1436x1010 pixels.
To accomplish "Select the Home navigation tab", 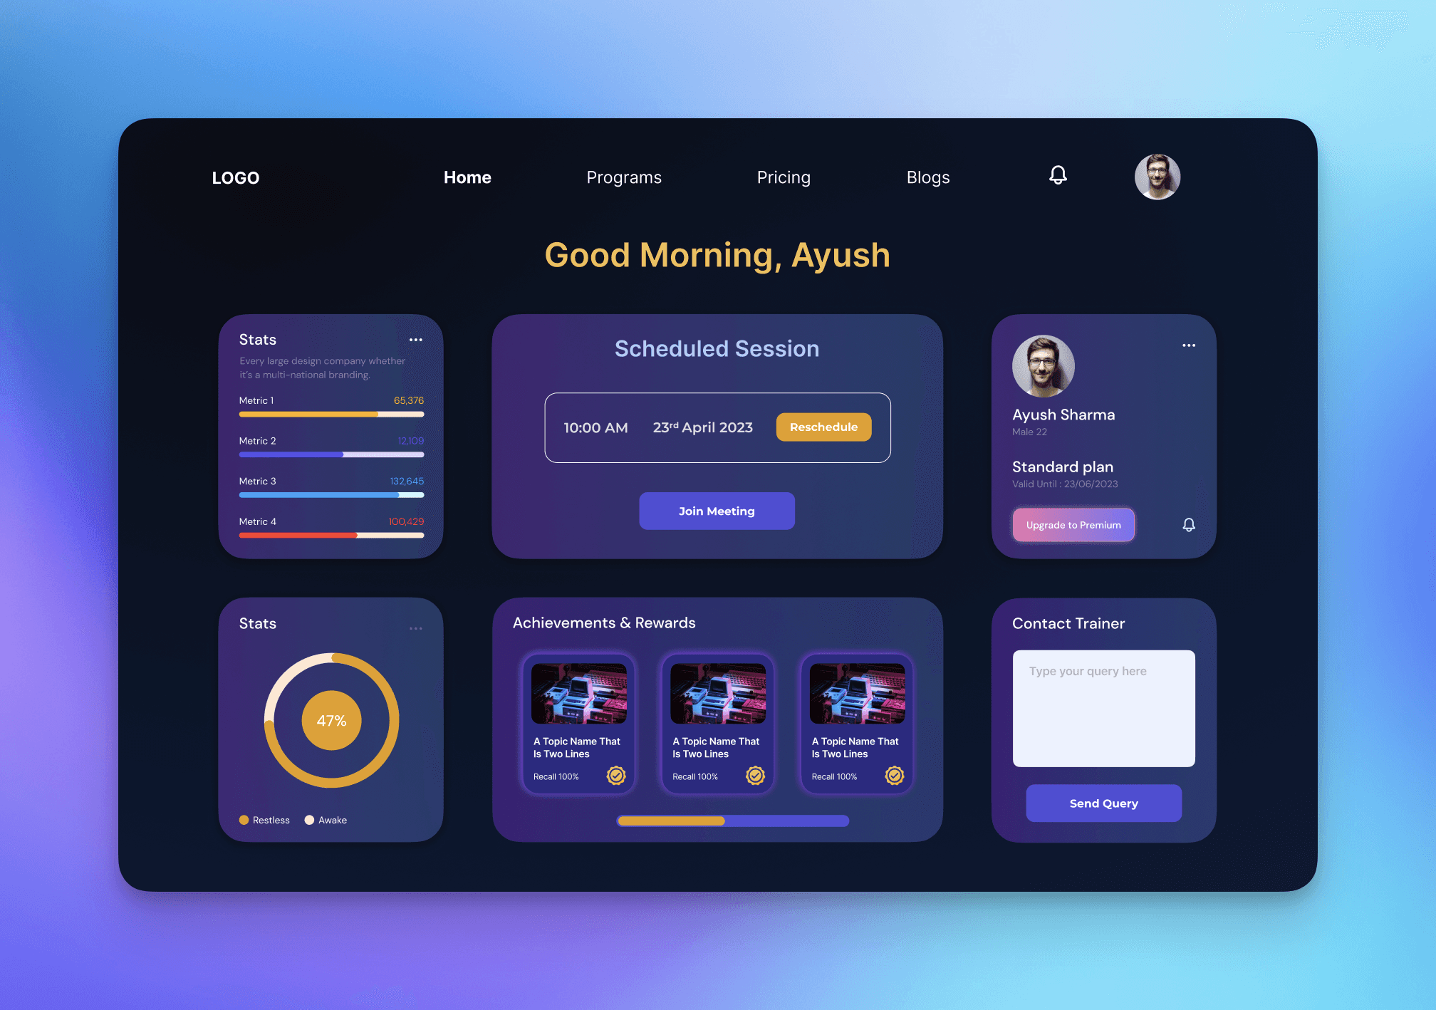I will tap(467, 176).
